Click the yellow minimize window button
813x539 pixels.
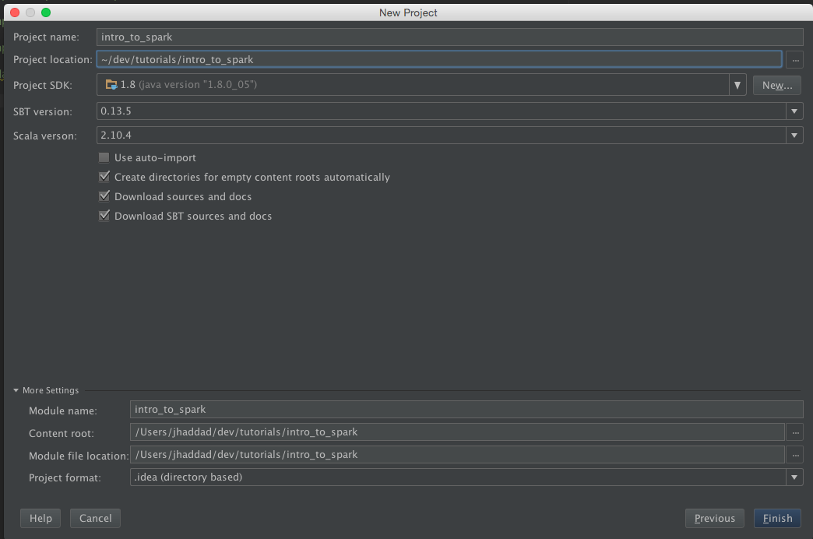pyautogui.click(x=30, y=12)
